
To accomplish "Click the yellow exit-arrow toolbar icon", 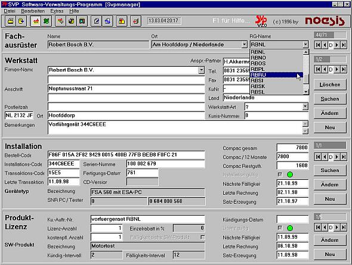I will (x=21, y=21).
